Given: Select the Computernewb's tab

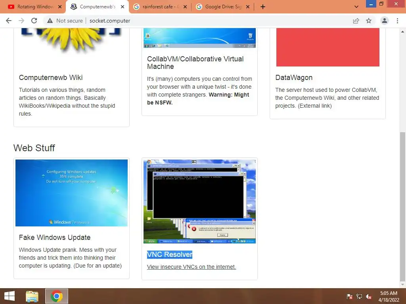Looking at the screenshot, I should click(97, 7).
